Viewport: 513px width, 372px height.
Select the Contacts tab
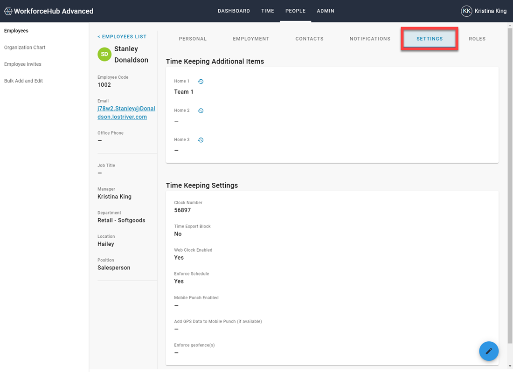point(309,39)
